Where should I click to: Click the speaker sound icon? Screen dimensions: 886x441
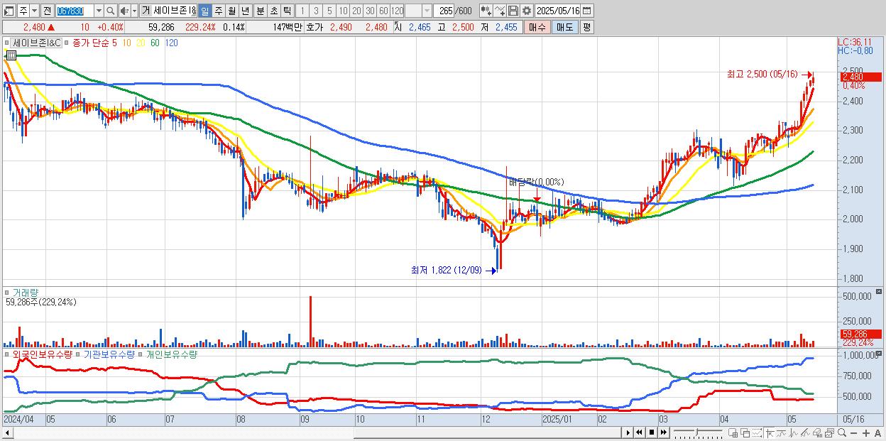(x=124, y=11)
